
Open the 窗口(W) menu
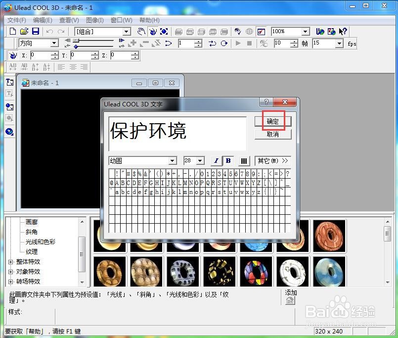(121, 20)
